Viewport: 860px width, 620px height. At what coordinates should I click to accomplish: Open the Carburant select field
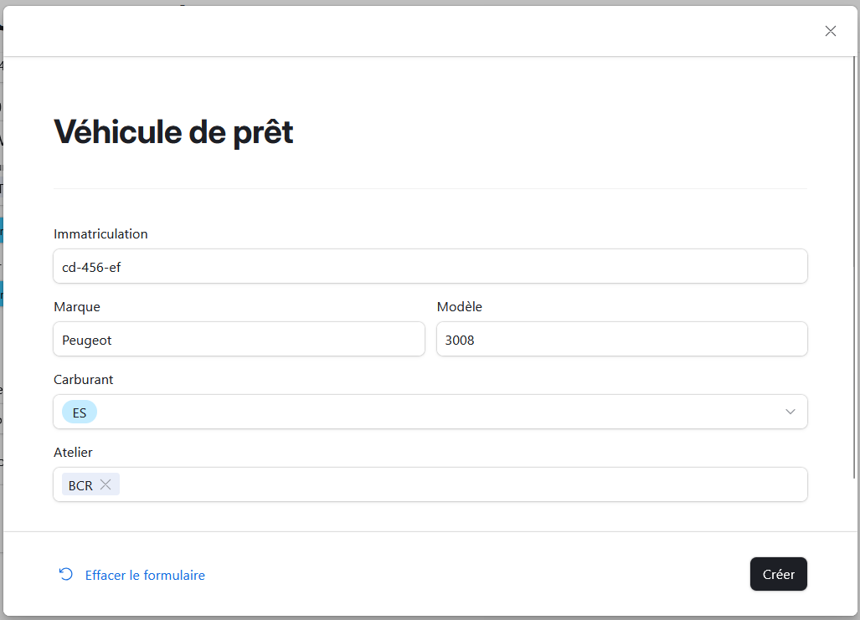point(435,412)
